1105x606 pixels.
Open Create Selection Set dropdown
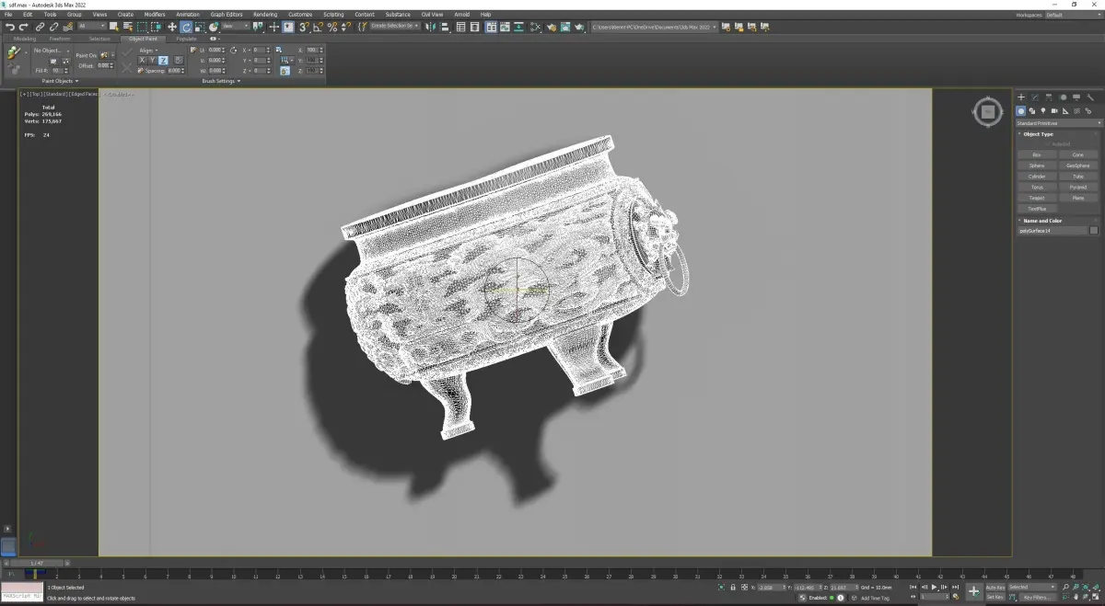(x=395, y=27)
